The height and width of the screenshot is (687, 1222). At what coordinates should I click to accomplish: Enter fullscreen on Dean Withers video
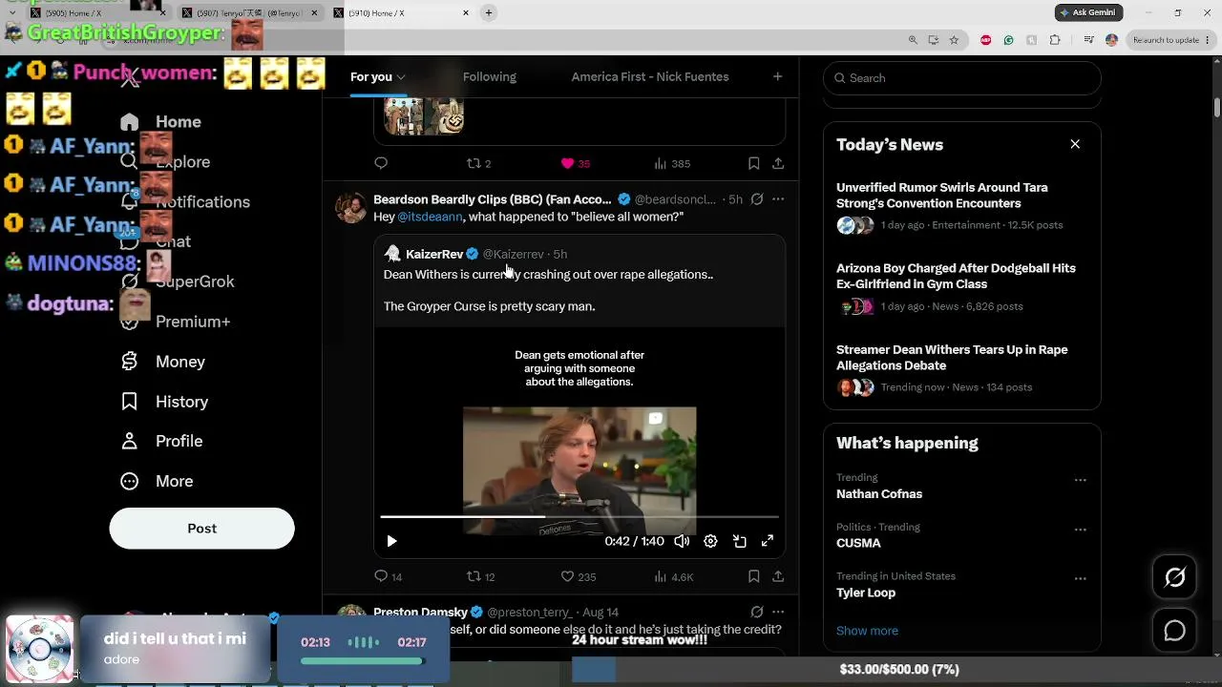click(768, 541)
